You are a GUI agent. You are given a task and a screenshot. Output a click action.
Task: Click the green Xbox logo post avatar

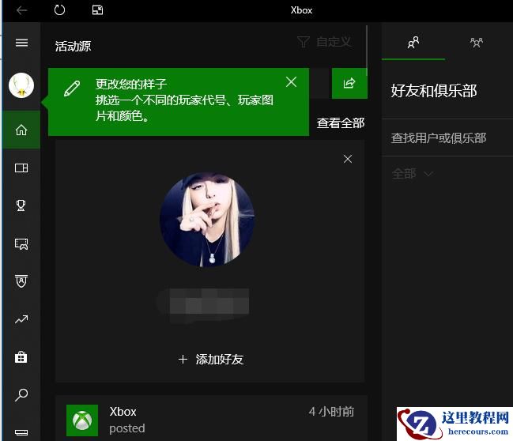(x=82, y=420)
